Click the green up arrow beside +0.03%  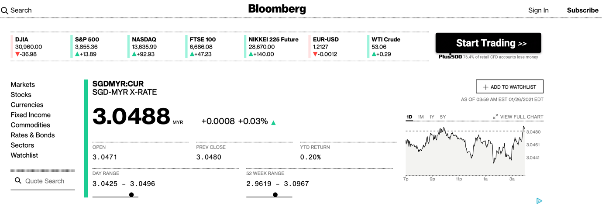(x=274, y=123)
